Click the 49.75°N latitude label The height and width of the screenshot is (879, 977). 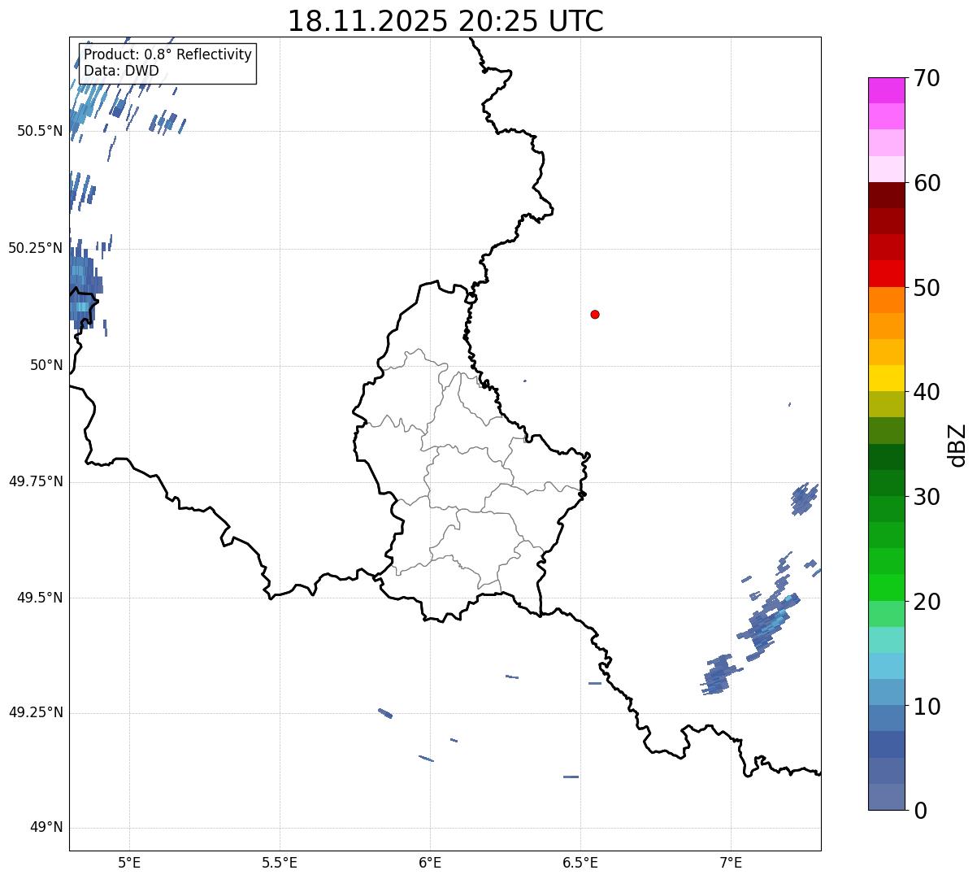click(36, 481)
